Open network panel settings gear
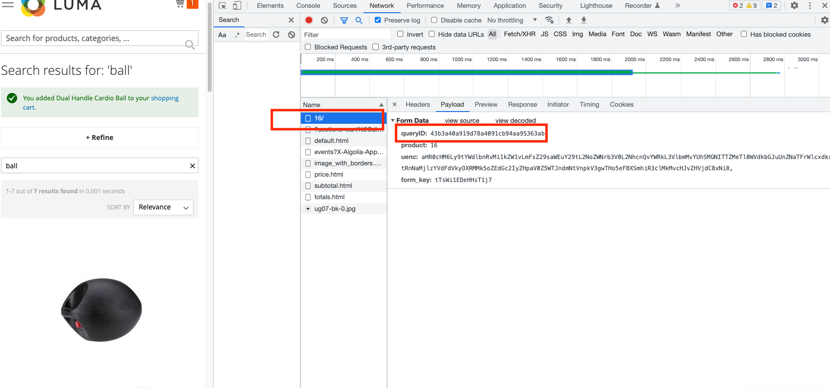The width and height of the screenshot is (830, 388). (x=825, y=20)
